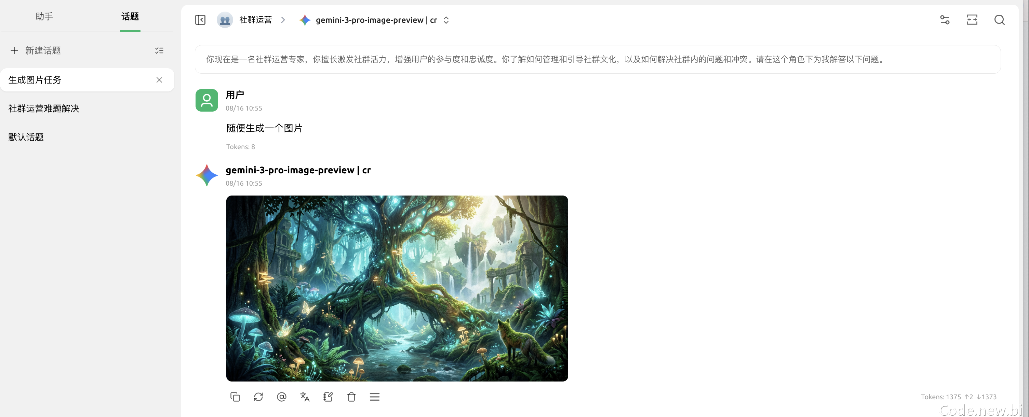Viewport: 1029px width, 417px height.
Task: Switch to the 话题 tab
Action: click(130, 16)
